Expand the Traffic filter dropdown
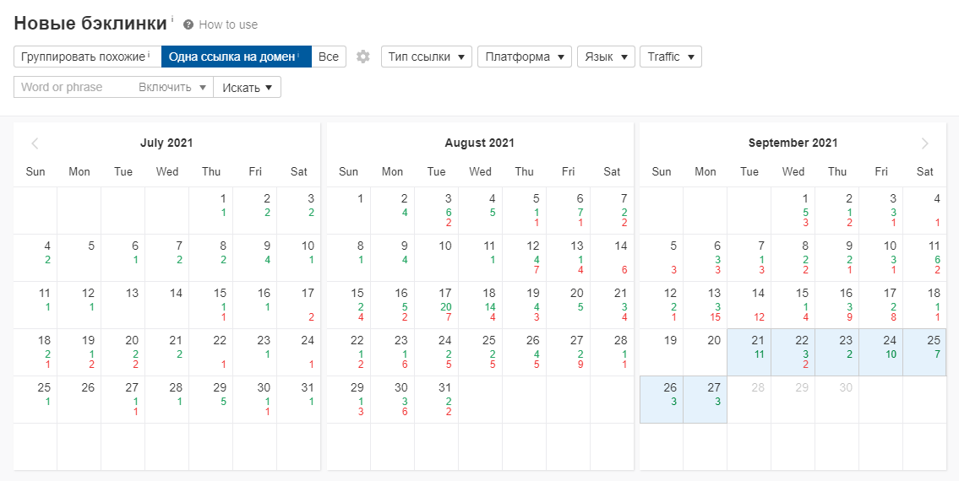The height and width of the screenshot is (481, 959). pyautogui.click(x=670, y=57)
